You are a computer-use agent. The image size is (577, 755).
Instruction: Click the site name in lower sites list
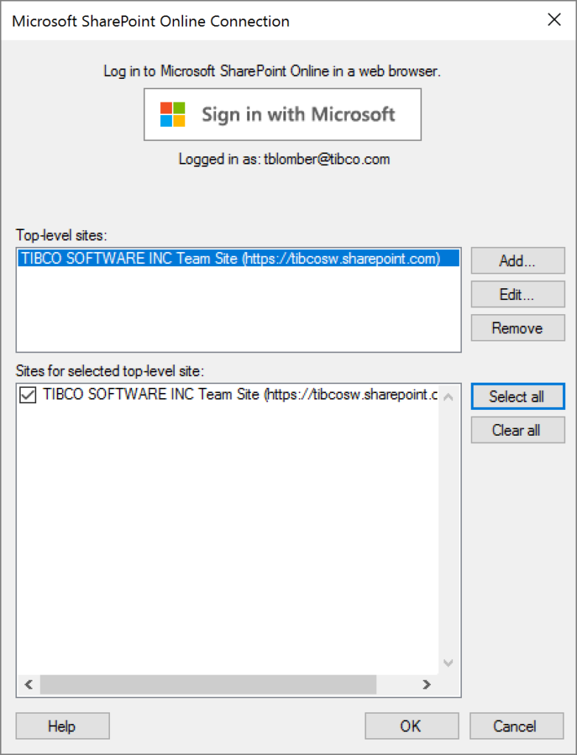(240, 394)
